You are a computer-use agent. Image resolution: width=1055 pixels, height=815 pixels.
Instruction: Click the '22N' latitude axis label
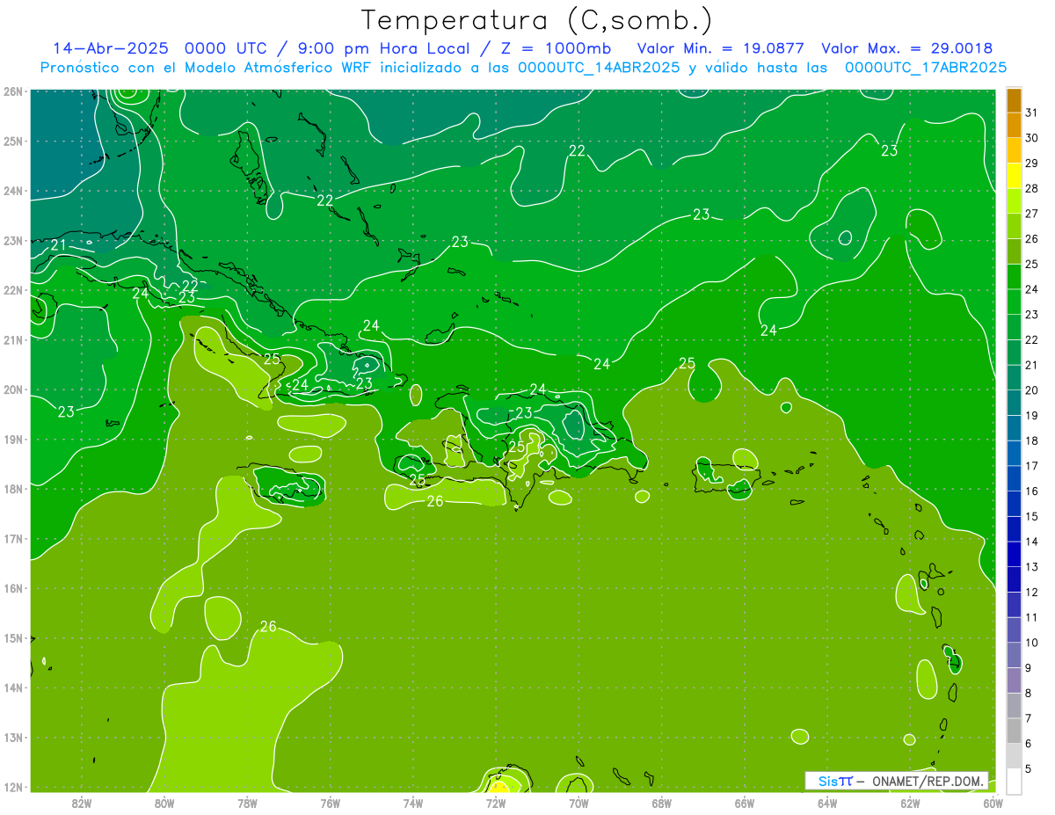13,290
